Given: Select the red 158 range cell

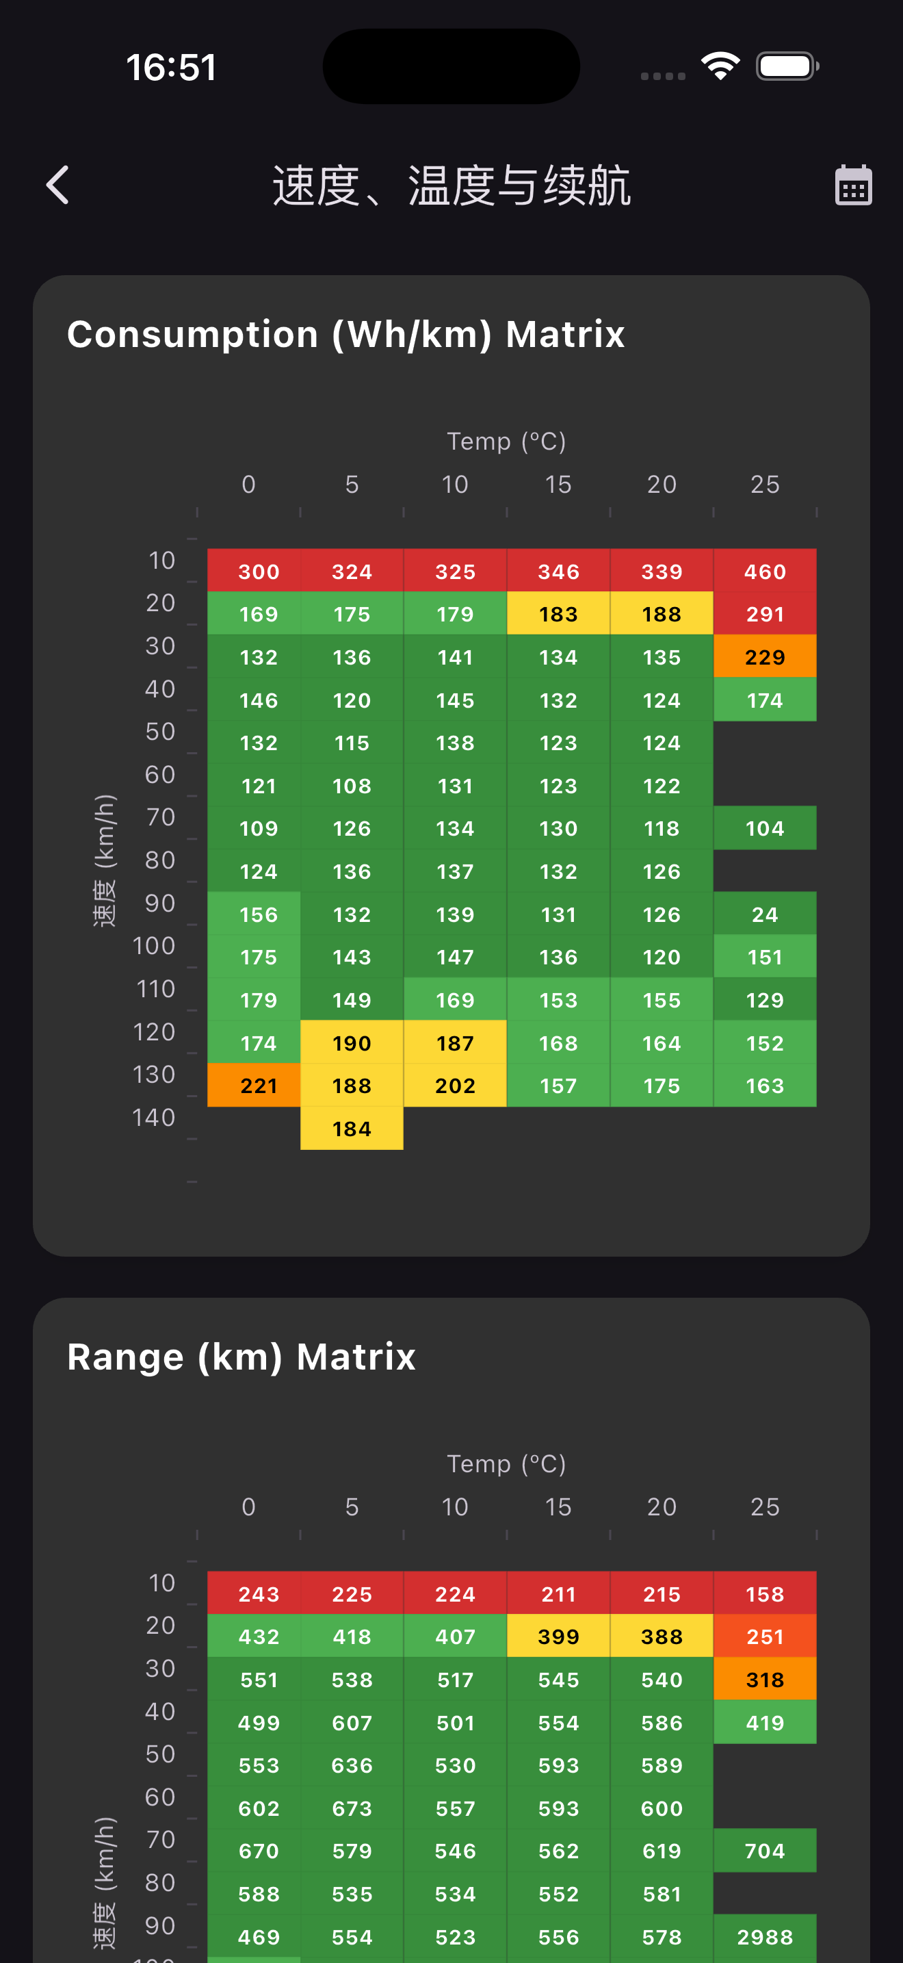Looking at the screenshot, I should coord(764,1593).
